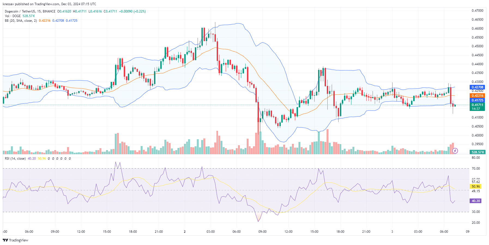Click the green 0.41711 last price tag
Image resolution: width=489 pixels, height=245 pixels.
pos(477,105)
